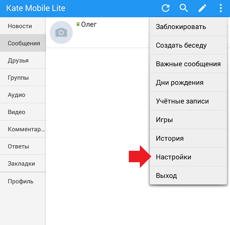The height and width of the screenshot is (225, 230).
Task: Choose Дни рождения menu item
Action: point(188,82)
